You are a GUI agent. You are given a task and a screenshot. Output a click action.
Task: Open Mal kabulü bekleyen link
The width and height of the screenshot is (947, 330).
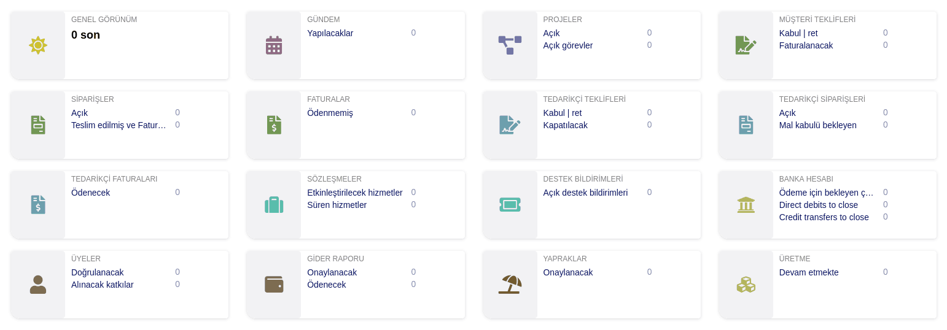pyautogui.click(x=818, y=125)
